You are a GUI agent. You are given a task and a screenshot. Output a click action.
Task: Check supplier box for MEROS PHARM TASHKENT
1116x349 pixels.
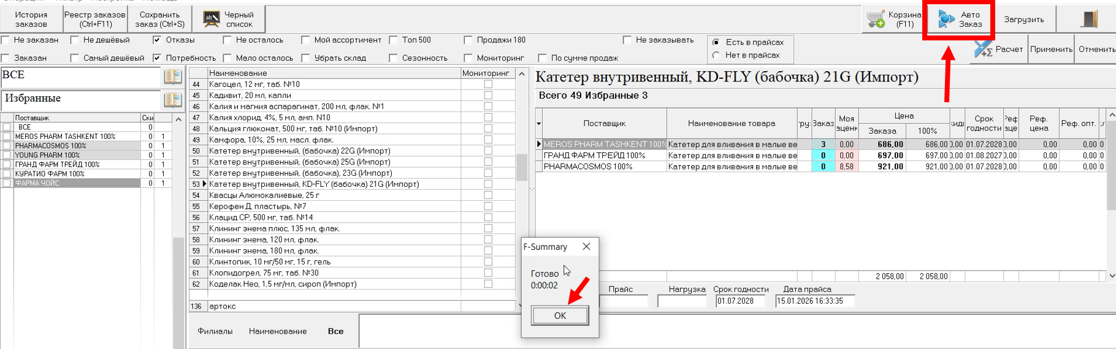pyautogui.click(x=7, y=137)
